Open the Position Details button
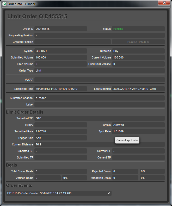Screen dimensions: 172x206 [138, 42]
